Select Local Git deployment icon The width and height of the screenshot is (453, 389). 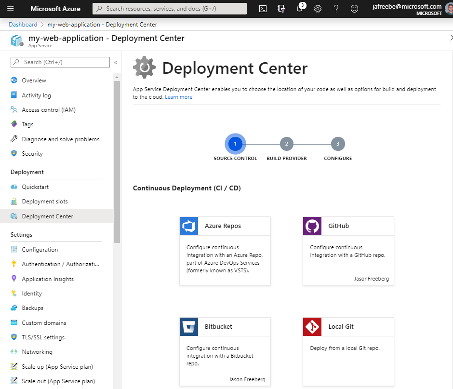pos(312,327)
